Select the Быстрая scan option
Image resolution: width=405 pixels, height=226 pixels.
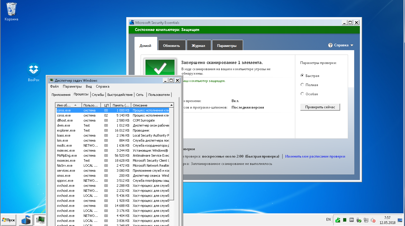[302, 76]
